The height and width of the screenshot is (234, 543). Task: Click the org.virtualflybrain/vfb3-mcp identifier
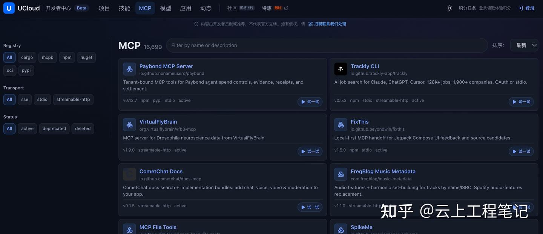point(168,129)
